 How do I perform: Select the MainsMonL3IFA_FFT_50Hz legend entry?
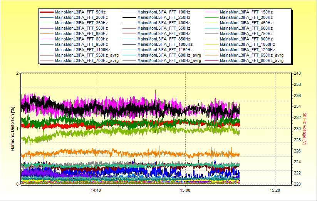(80, 12)
